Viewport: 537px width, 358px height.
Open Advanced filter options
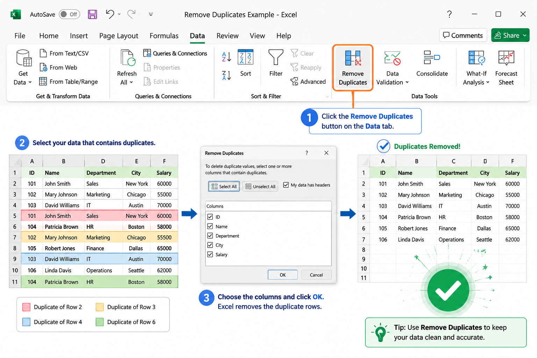click(x=308, y=81)
